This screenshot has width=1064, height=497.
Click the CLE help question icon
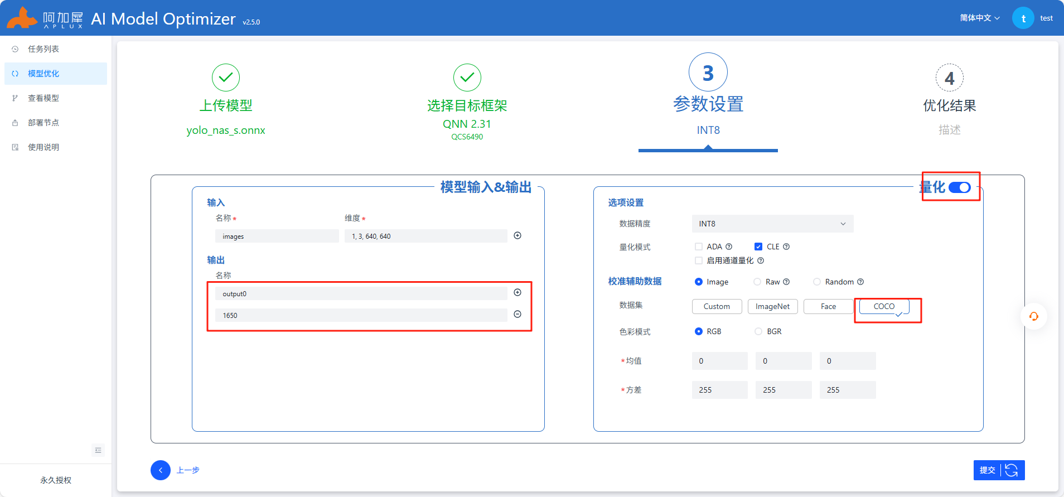[786, 247]
